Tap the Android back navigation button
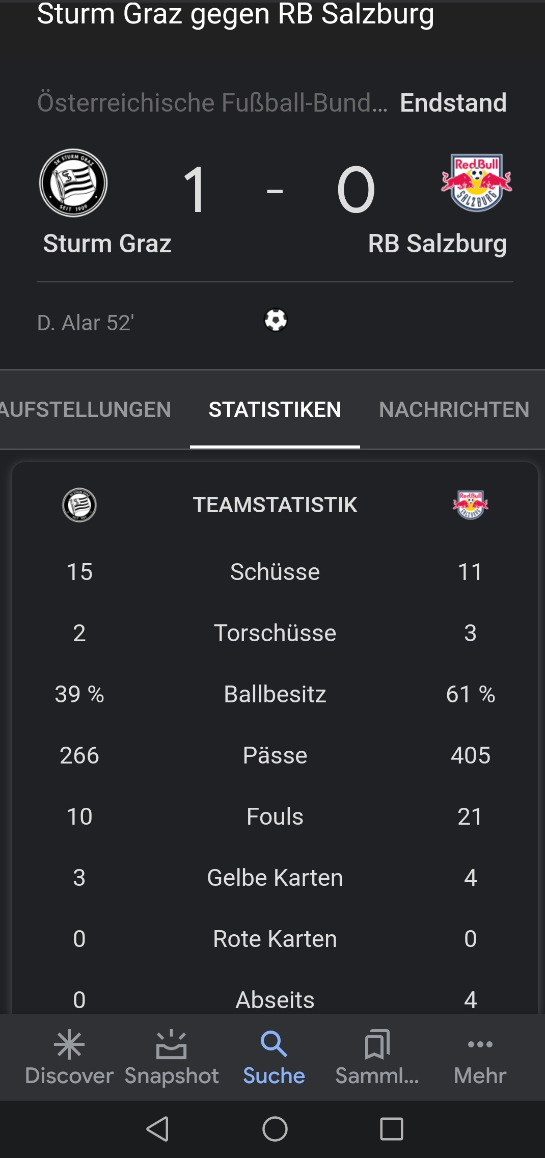Viewport: 545px width, 1158px height. 158,1129
